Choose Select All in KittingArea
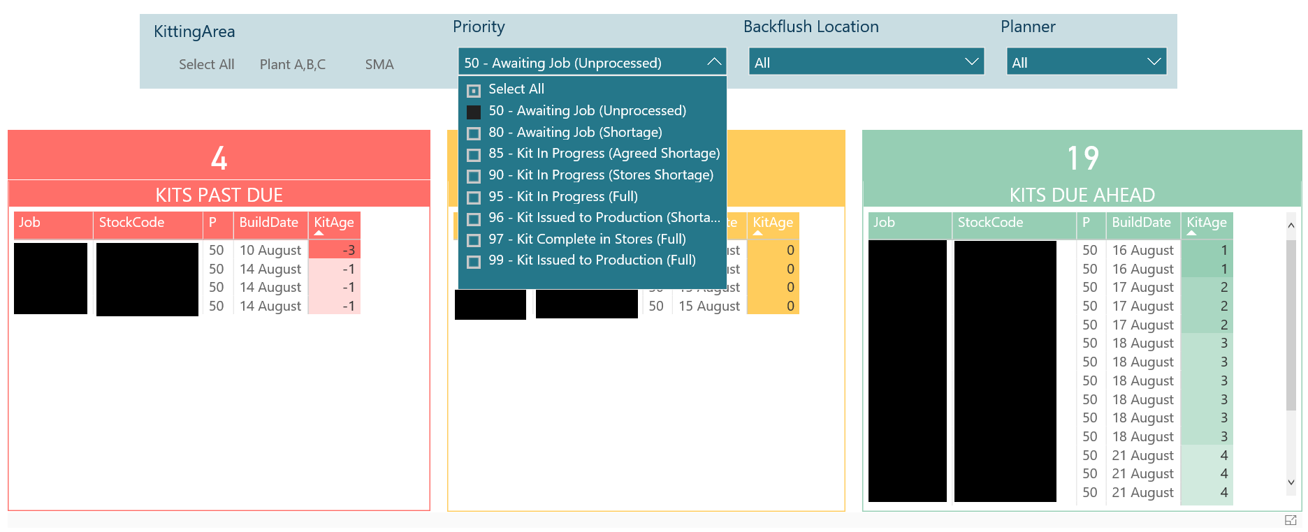The height and width of the screenshot is (532, 1308). [206, 64]
